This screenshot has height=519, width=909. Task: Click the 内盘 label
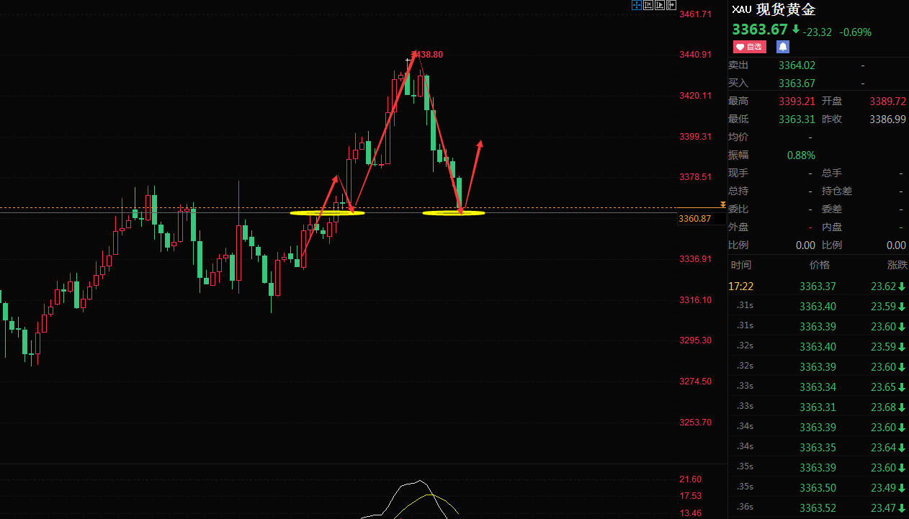tap(832, 227)
